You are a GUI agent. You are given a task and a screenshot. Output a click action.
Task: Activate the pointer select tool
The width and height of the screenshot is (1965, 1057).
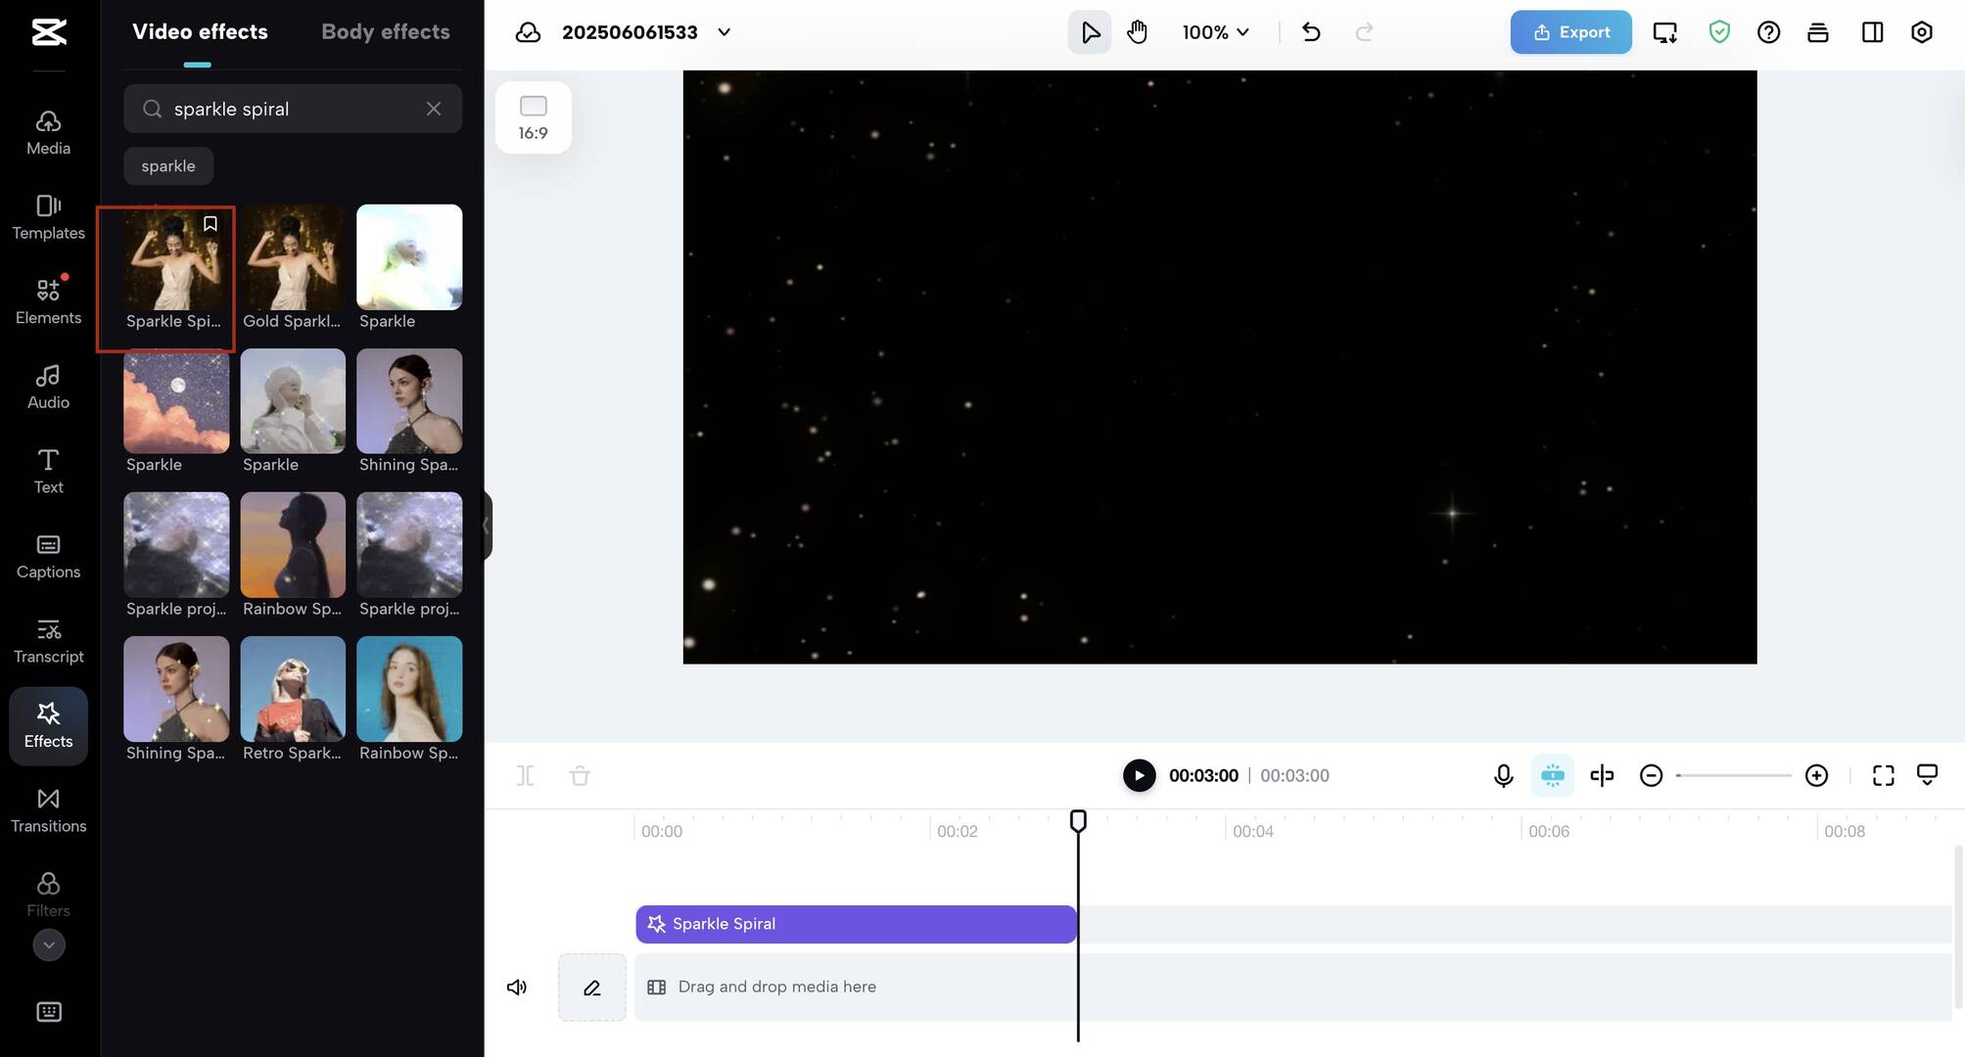[x=1090, y=32]
